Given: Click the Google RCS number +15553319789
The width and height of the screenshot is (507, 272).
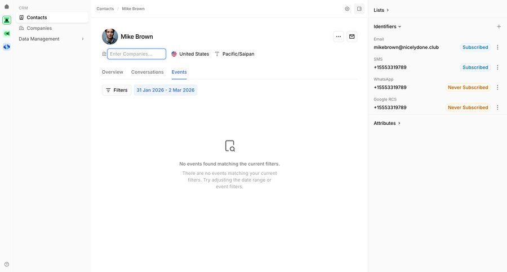Looking at the screenshot, I should (x=390, y=107).
